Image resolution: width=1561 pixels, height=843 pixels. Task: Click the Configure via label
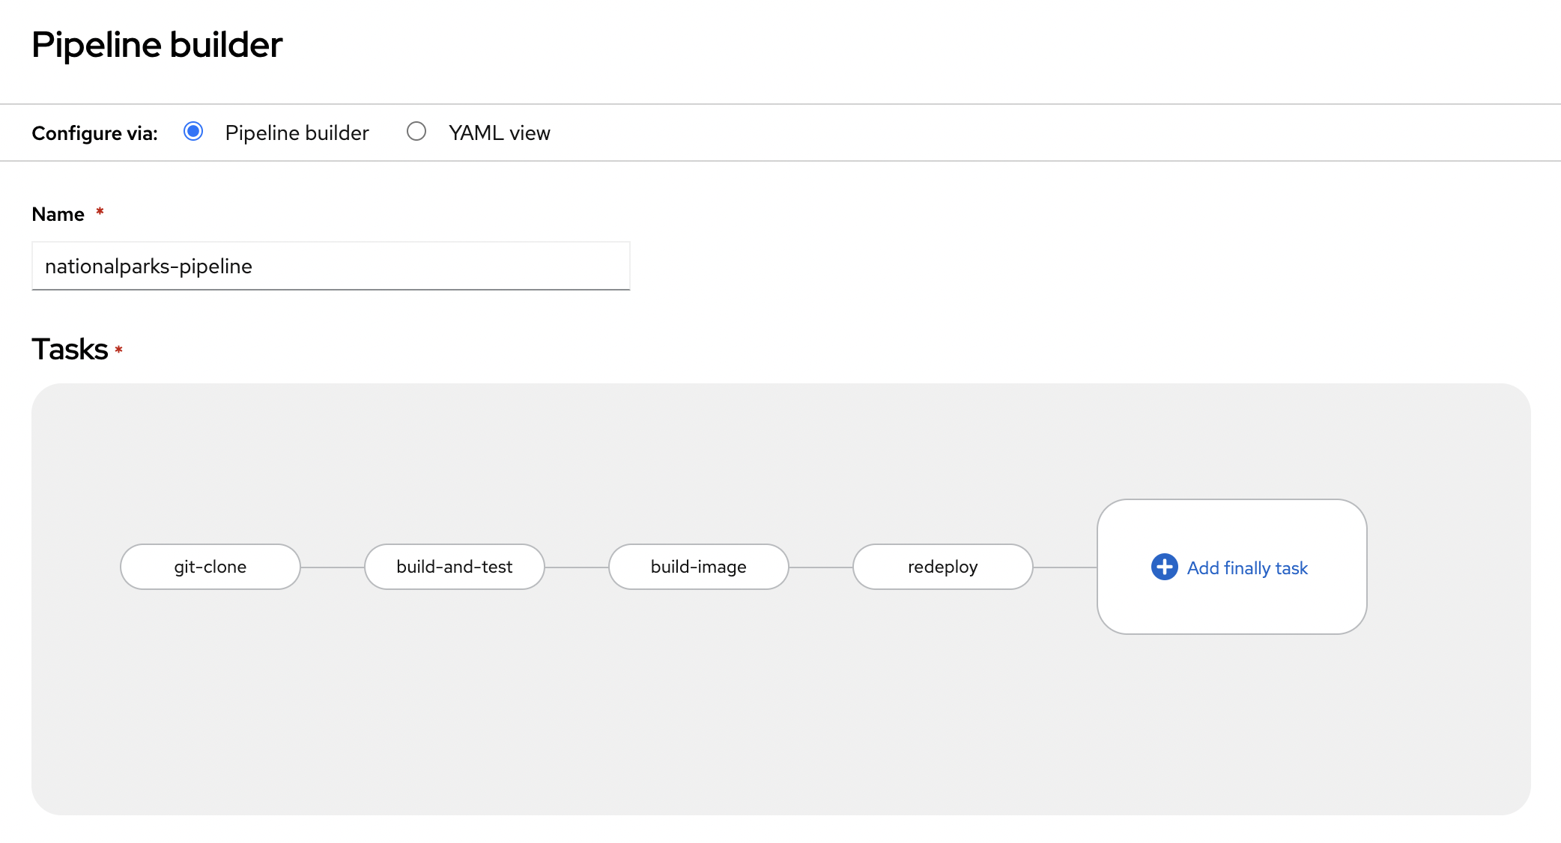[94, 133]
